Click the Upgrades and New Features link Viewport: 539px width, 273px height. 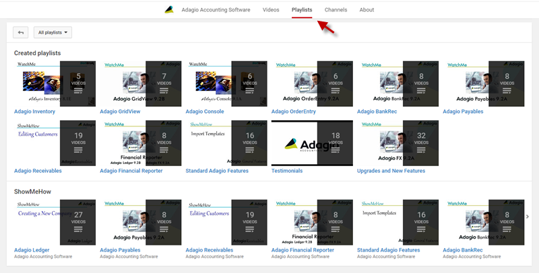[x=391, y=171]
